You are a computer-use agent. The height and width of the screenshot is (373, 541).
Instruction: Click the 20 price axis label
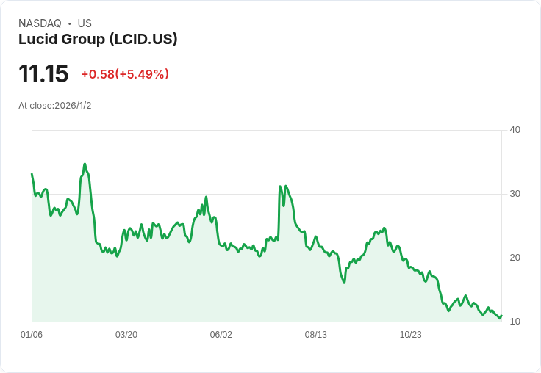click(x=515, y=258)
